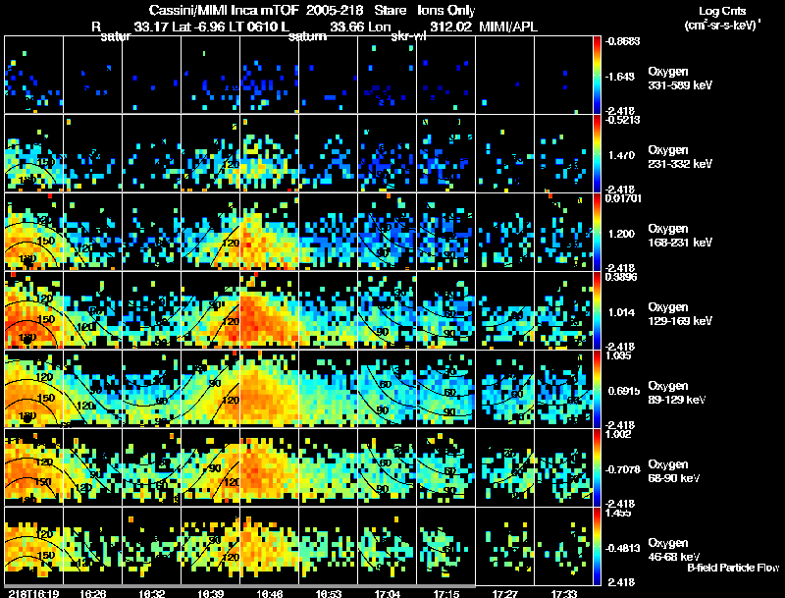Click the 0.3896 color scale value
785x598 pixels.
[x=621, y=277]
